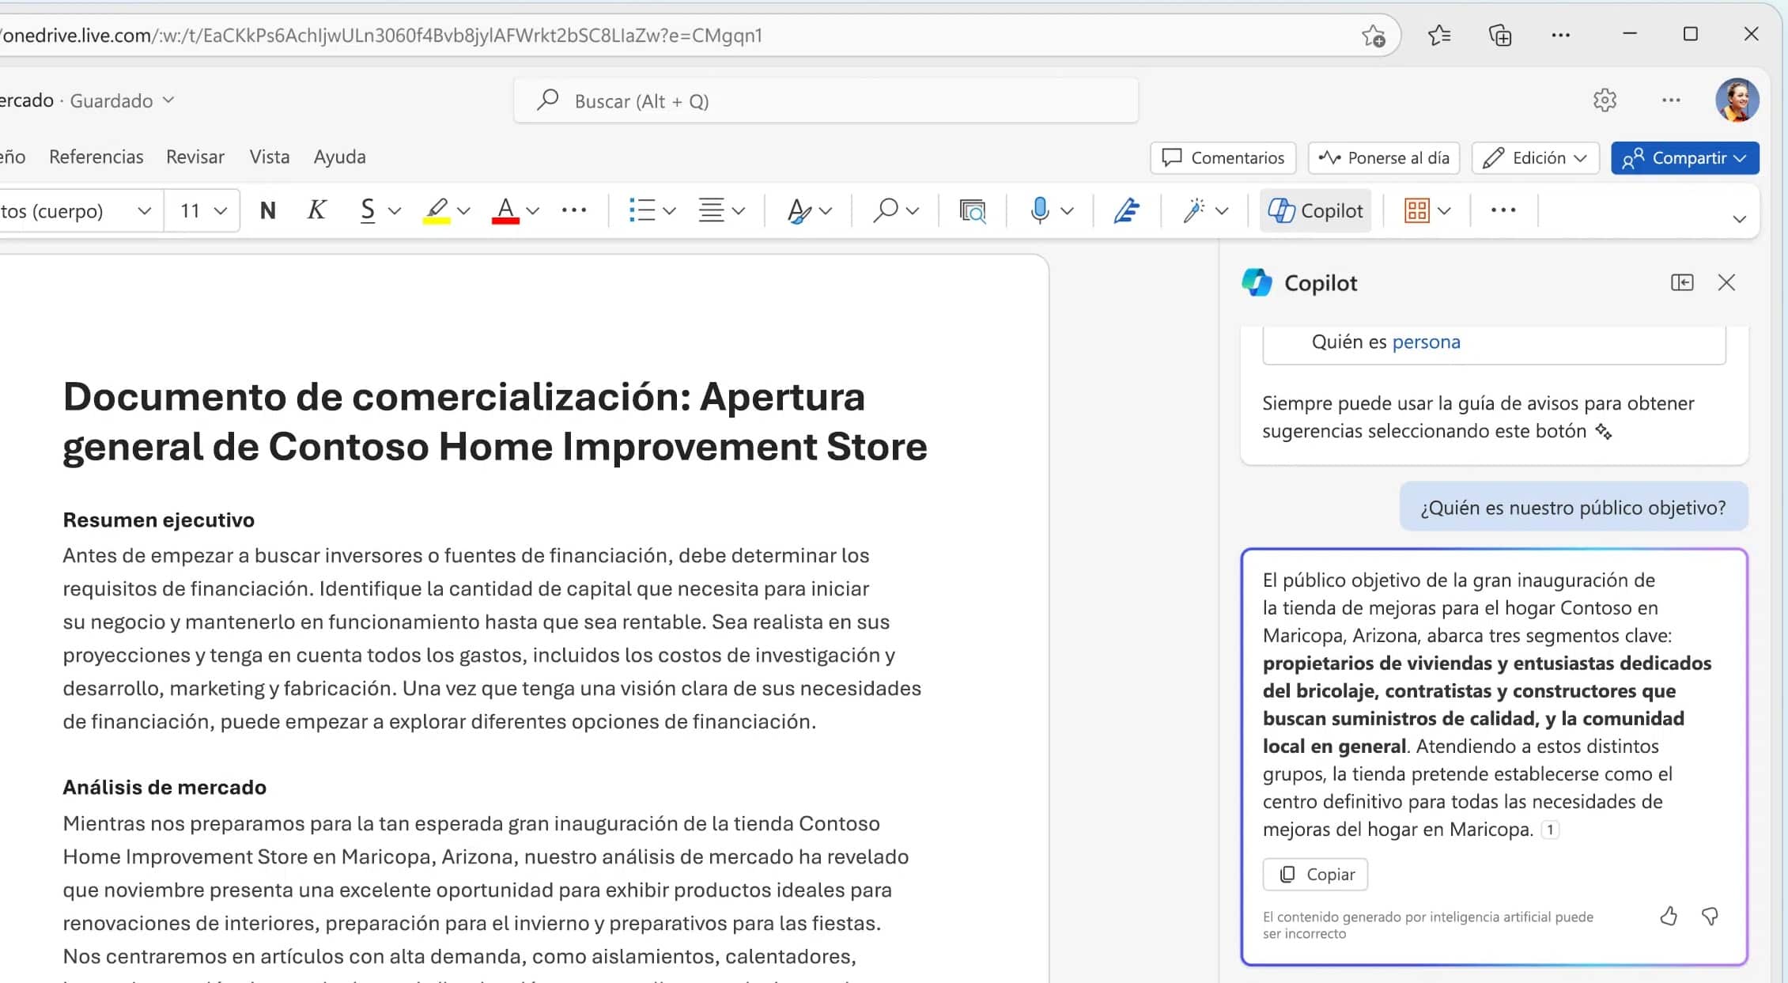Open the header more options ellipsis
Viewport: 1788px width, 983px height.
[1671, 100]
